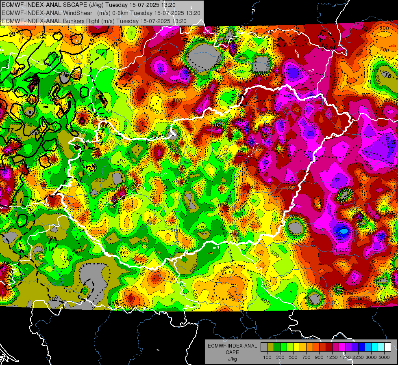The image size is (398, 365).
Task: Click the SBCAPE title line in header
Action: pos(88,5)
